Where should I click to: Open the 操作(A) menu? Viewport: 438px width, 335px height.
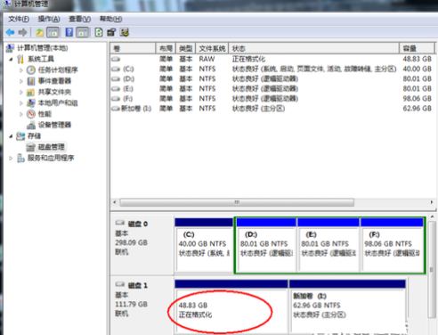point(49,19)
